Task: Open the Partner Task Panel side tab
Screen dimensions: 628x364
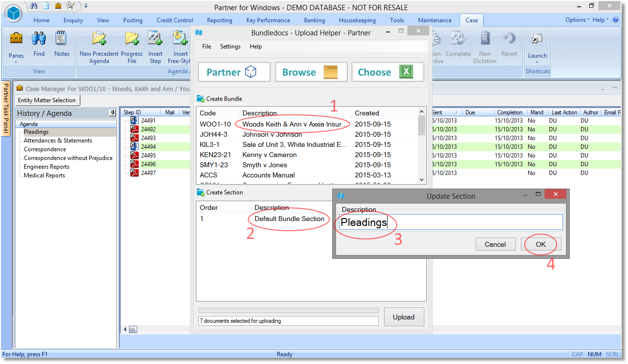Action: click(x=6, y=108)
